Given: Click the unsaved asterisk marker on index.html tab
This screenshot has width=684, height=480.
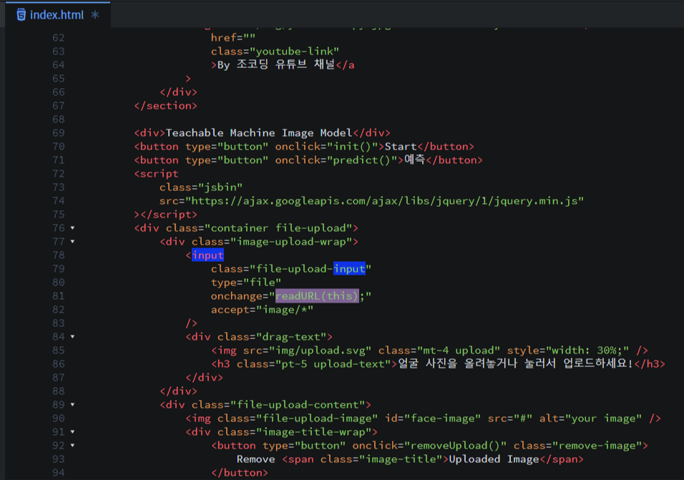Looking at the screenshot, I should click(x=95, y=15).
